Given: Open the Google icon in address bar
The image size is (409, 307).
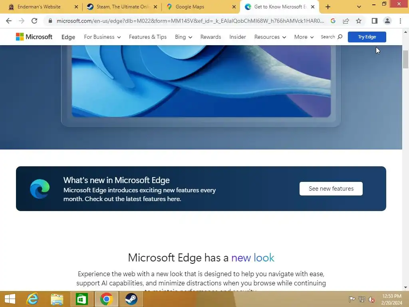Looking at the screenshot, I should pyautogui.click(x=333, y=21).
